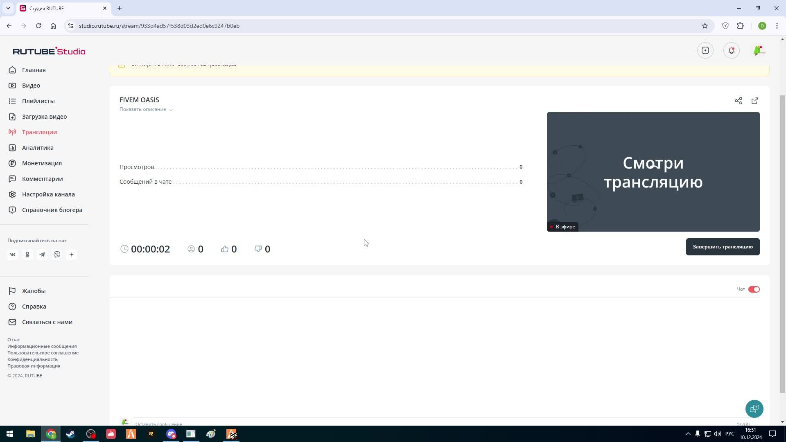This screenshot has height=442, width=786.
Task: Click the support chat bubble icon
Action: coord(754,408)
